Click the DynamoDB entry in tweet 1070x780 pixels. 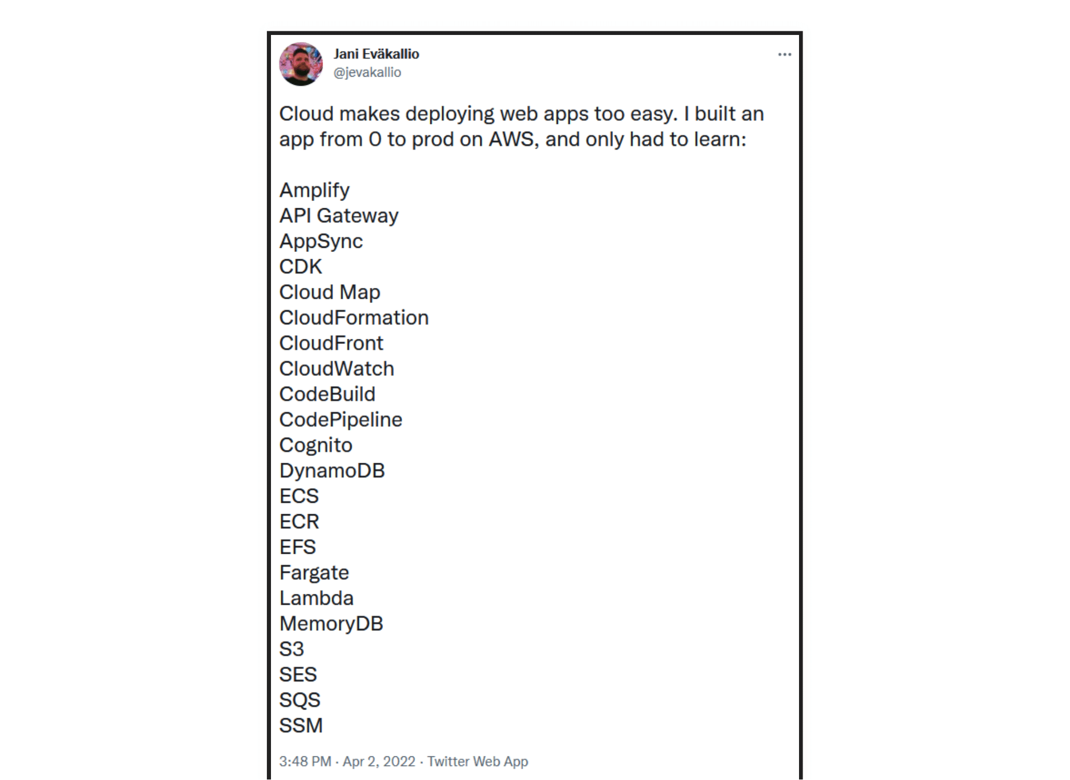(332, 471)
